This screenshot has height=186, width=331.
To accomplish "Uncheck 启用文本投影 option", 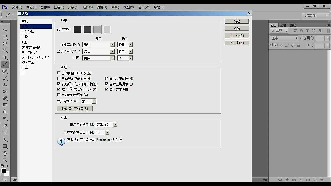I will [x=107, y=89].
